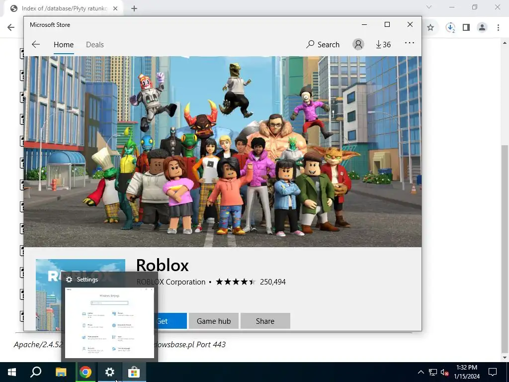This screenshot has height=382, width=509.
Task: Open the Home tab in Microsoft Store
Action: coord(64,44)
